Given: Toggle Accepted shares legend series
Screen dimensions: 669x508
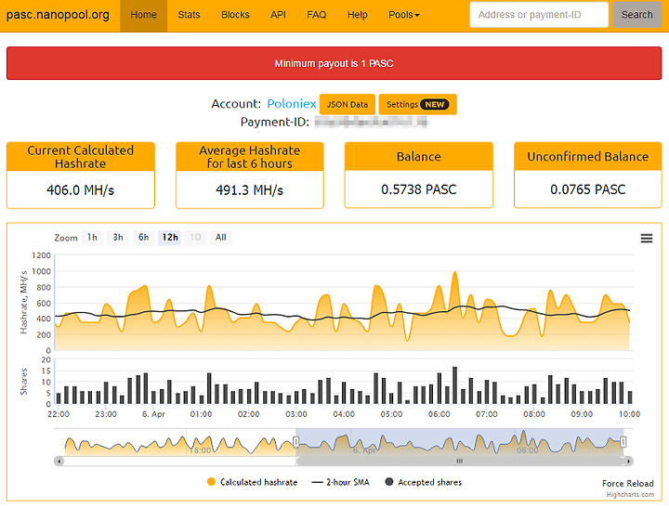Looking at the screenshot, I should click(x=424, y=482).
